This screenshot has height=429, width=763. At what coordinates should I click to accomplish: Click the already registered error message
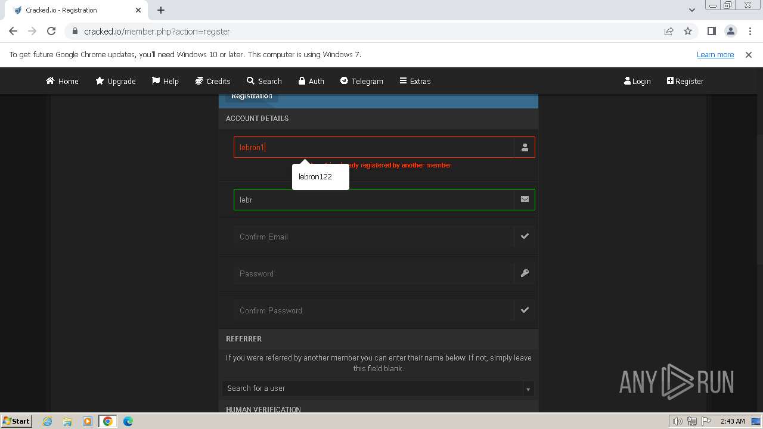[381, 165]
